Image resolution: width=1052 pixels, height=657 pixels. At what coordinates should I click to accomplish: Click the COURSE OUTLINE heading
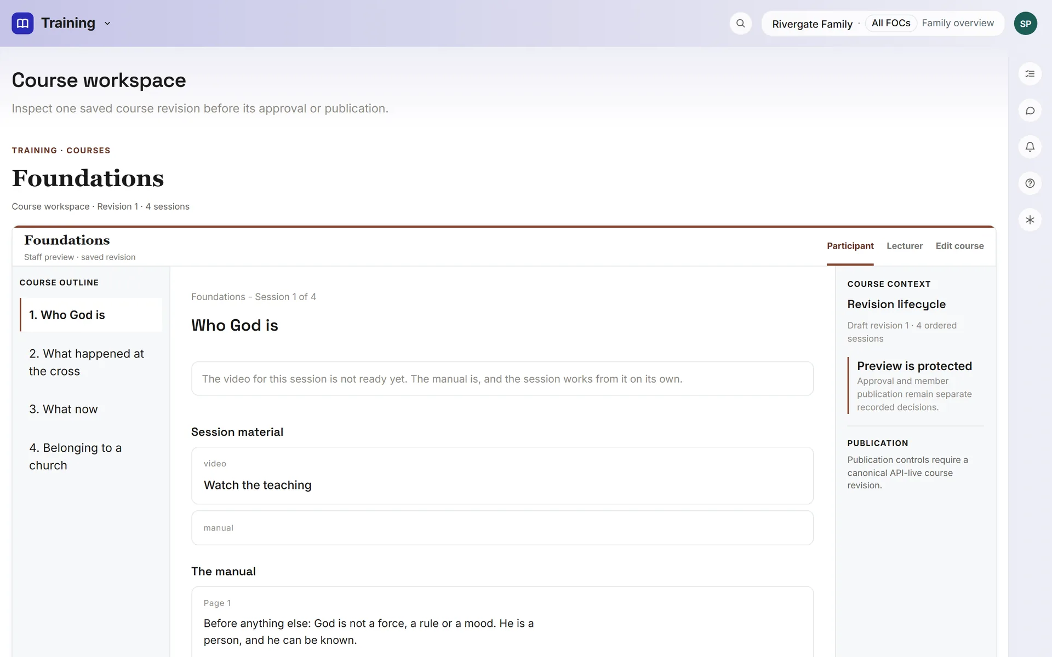pyautogui.click(x=59, y=283)
